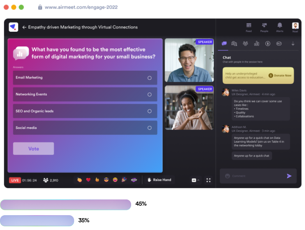Click the lock icon in address bar
The width and height of the screenshot is (305, 230).
click(40, 7)
